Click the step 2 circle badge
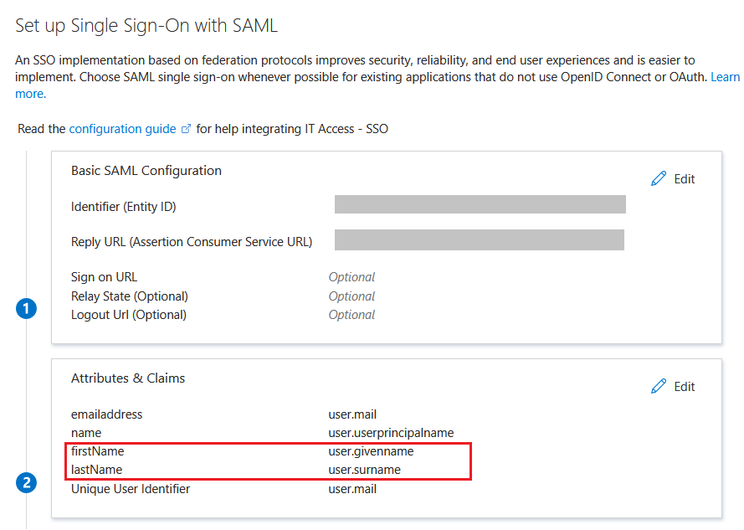Viewport: 744px width, 530px height. 26,483
